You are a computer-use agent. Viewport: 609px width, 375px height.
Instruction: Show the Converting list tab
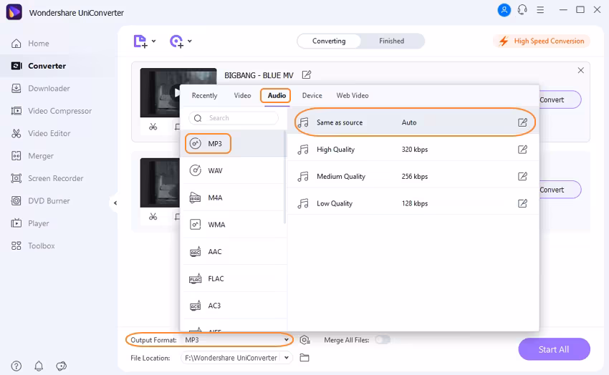329,41
